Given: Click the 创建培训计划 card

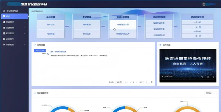Looking at the screenshot, I should click(x=123, y=24).
